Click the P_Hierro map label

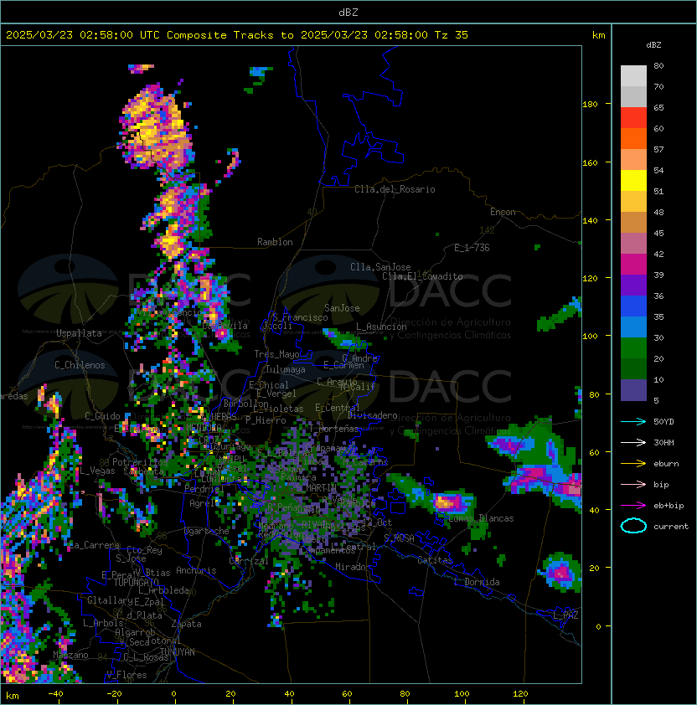[266, 421]
